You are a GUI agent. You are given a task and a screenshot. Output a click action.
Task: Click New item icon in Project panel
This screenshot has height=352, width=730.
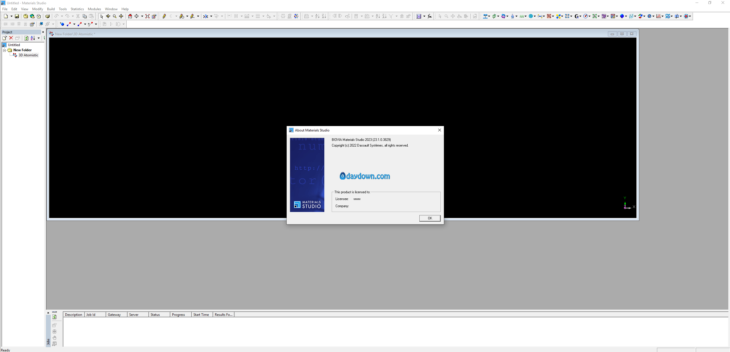[x=5, y=38]
